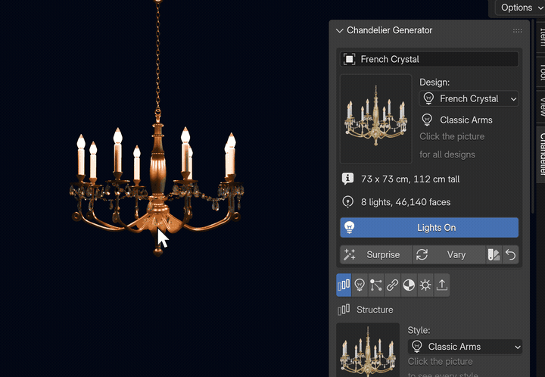Click the bulb icon in Design dropdown

coord(428,98)
